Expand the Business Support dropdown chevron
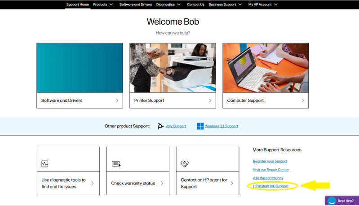Screen dimensions: 359x206 click(x=240, y=4)
